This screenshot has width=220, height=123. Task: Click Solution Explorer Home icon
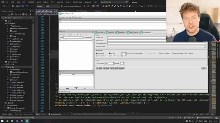pos(9,14)
